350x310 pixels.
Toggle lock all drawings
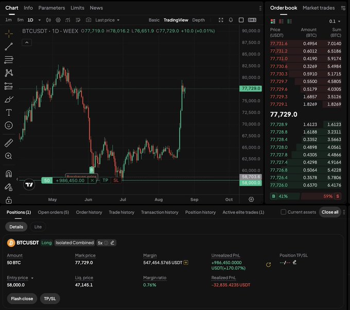(9, 200)
